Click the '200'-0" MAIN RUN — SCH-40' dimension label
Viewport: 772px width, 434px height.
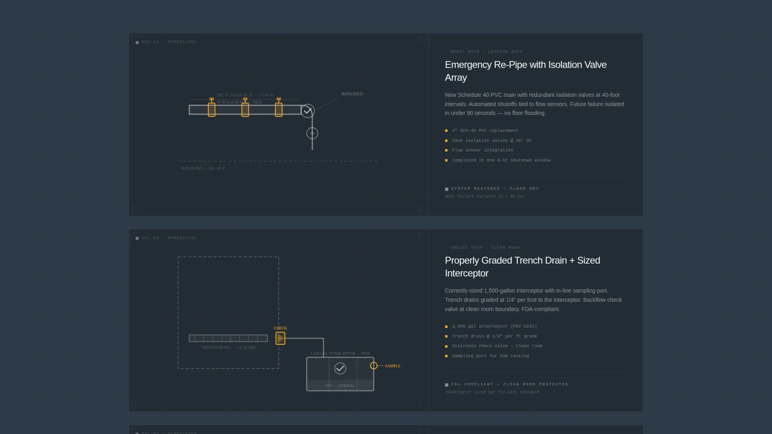(x=245, y=95)
